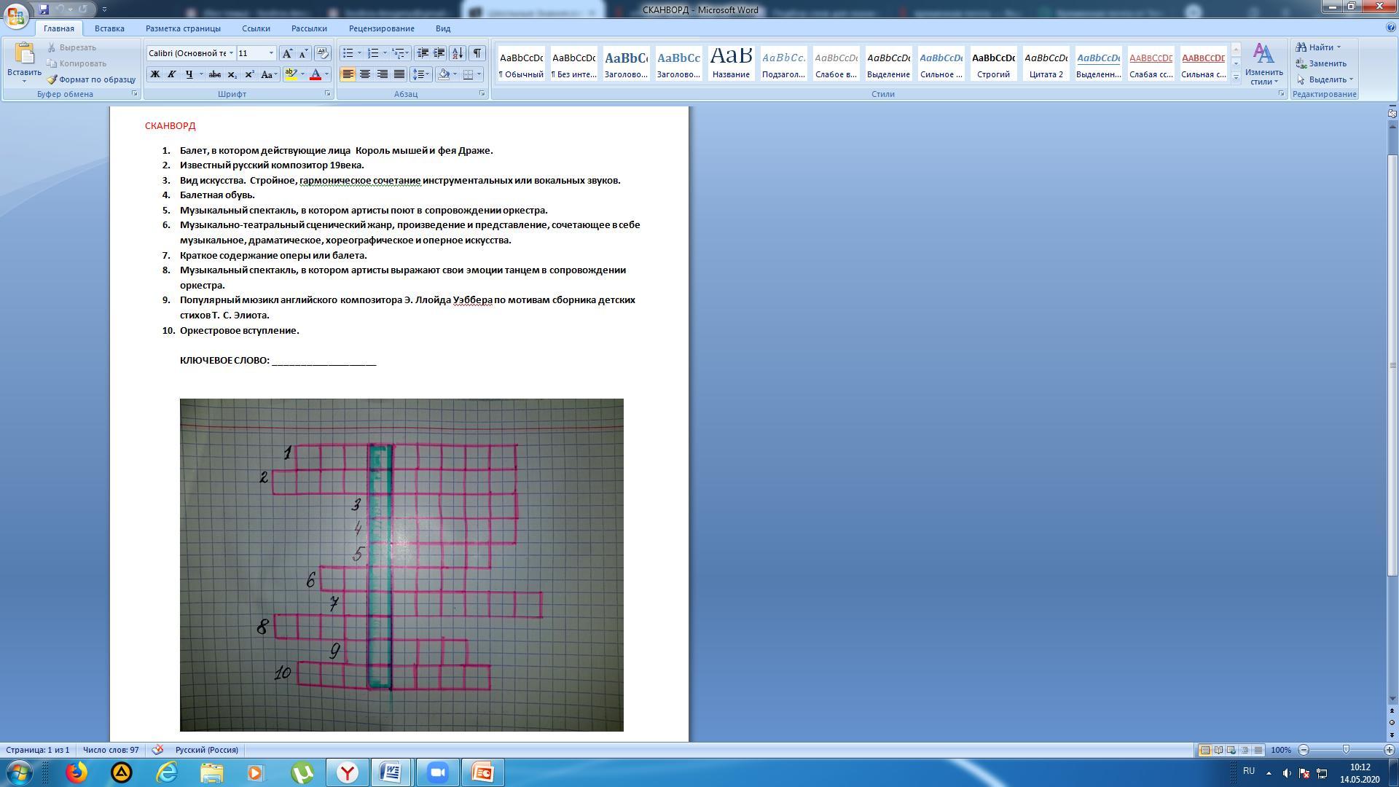Image resolution: width=1399 pixels, height=787 pixels.
Task: Click the Sort (А-Я) icon
Action: (x=458, y=53)
